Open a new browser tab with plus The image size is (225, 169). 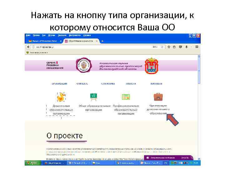point(102,41)
